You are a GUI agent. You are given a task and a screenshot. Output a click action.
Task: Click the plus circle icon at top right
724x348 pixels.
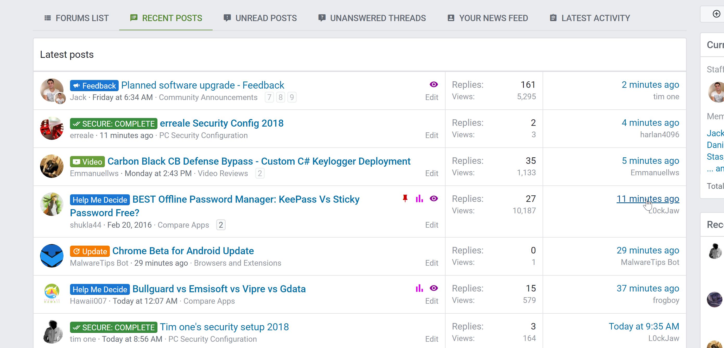click(716, 14)
